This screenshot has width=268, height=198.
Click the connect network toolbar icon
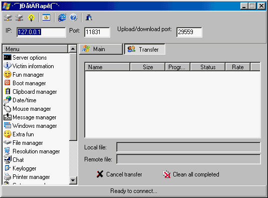[8, 18]
